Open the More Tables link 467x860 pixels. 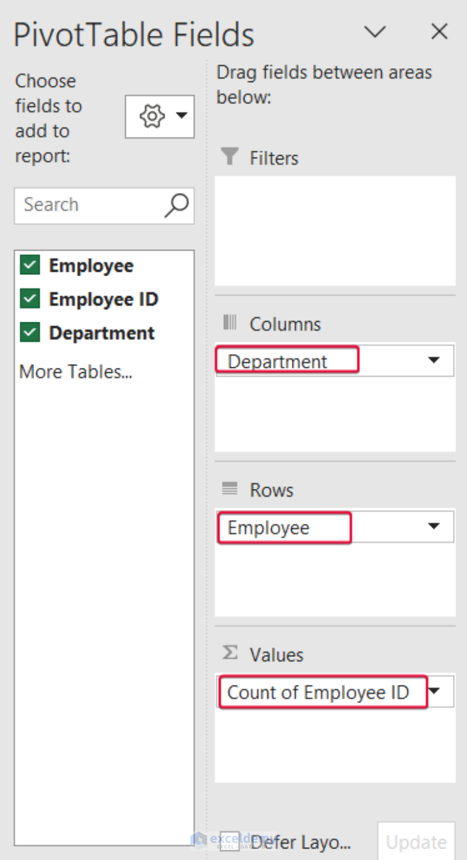tap(76, 371)
